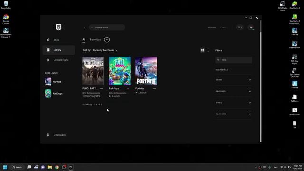Screen dimensions: 304x171
Task: Open the account profile avatar
Action: point(251,28)
